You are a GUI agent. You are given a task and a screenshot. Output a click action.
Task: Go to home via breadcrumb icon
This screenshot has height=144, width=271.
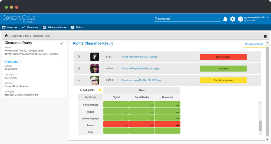pos(6,35)
